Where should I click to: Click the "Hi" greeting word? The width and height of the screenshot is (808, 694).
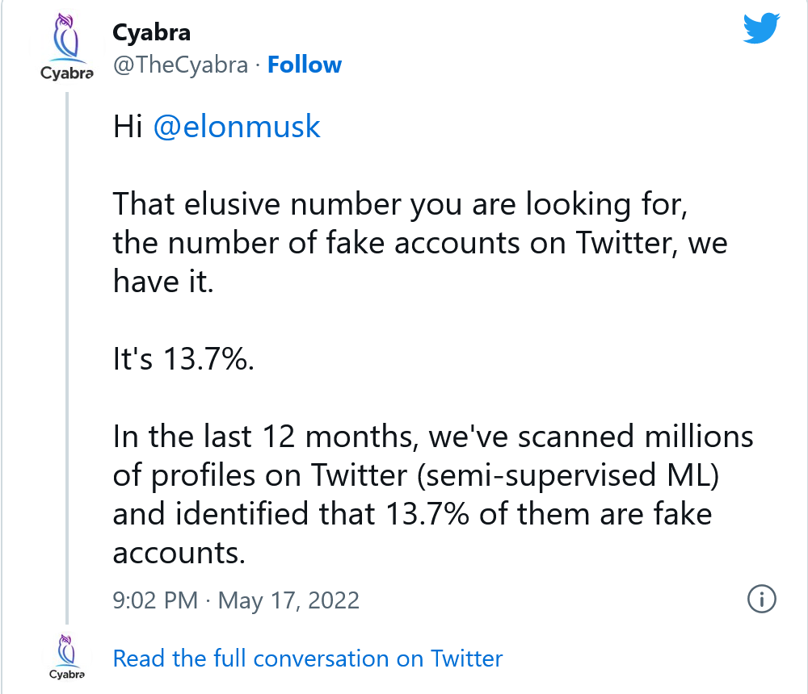coord(128,128)
